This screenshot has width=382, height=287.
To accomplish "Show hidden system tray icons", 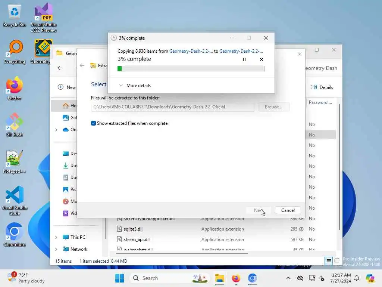I will 288,278.
